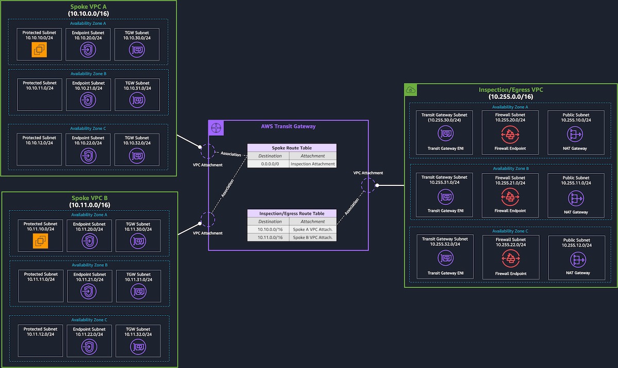
Task: Select the Spoke VPC B title
Action: (89, 198)
